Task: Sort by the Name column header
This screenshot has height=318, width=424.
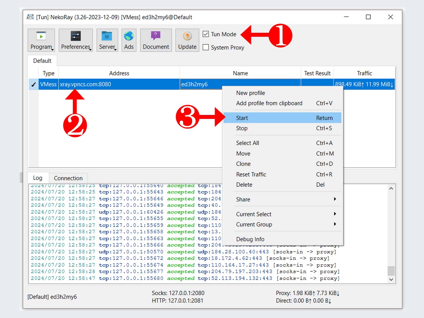Action: point(240,73)
